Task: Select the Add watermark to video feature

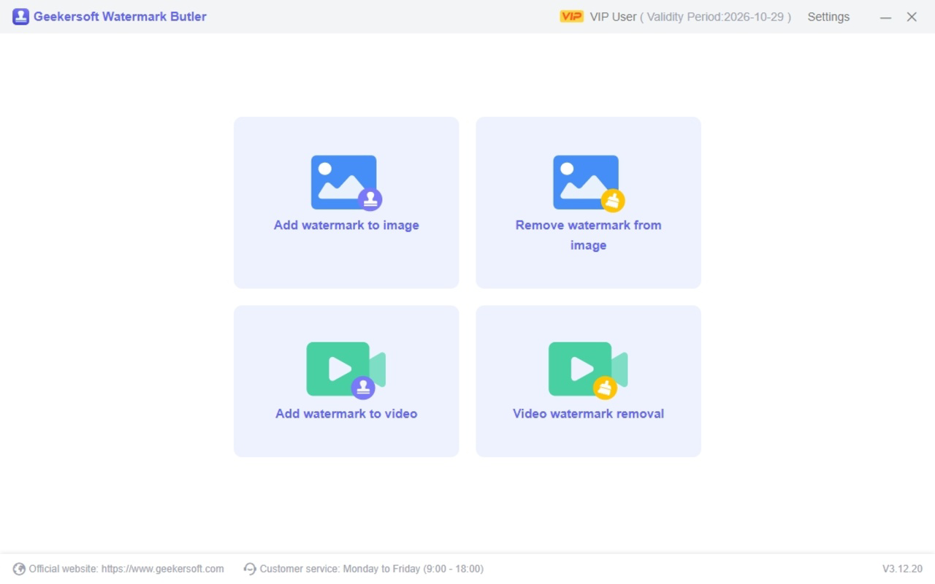Action: tap(346, 381)
